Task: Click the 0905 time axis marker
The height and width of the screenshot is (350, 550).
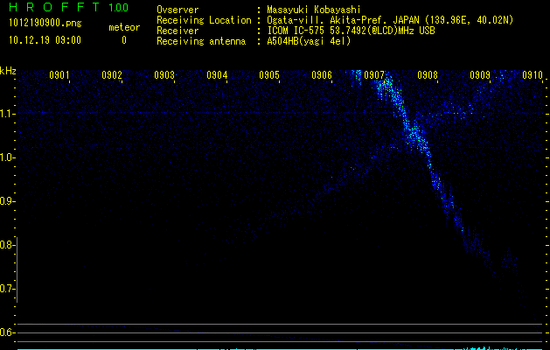Action: (x=269, y=75)
